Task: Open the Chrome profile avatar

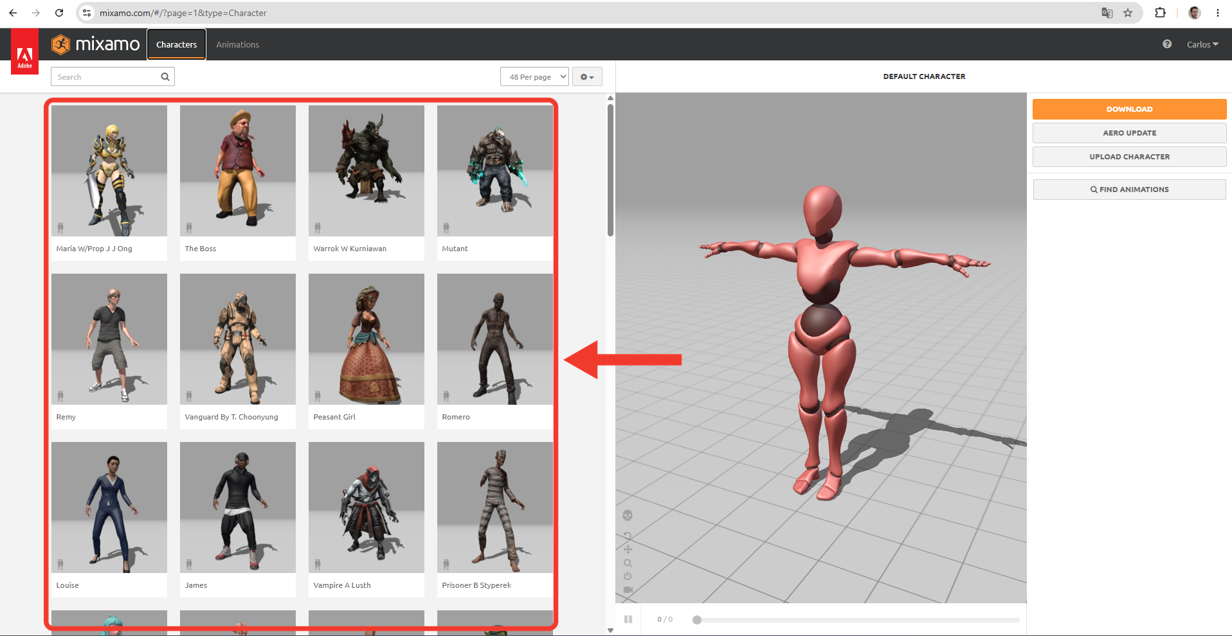Action: pos(1195,13)
